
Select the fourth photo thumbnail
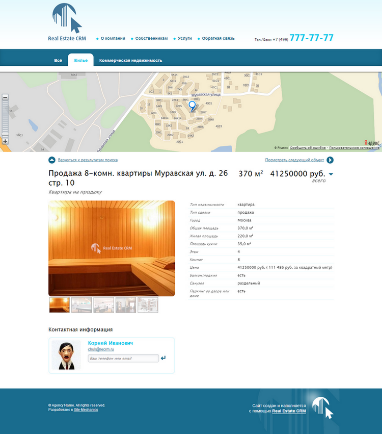tap(126, 305)
